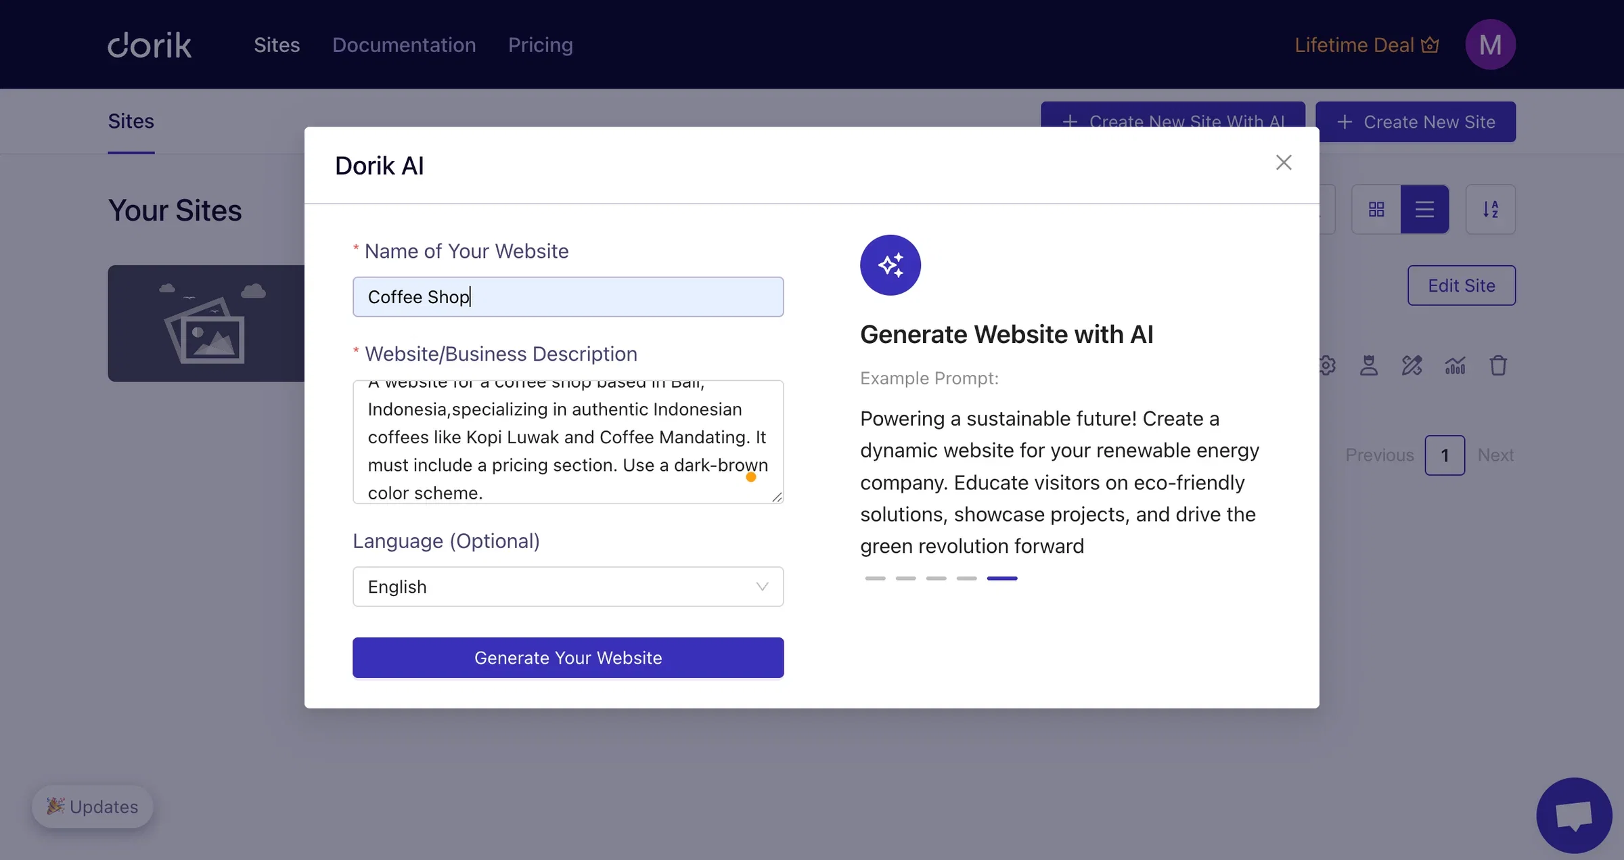This screenshot has height=860, width=1624.
Task: Open the A-Z sort options
Action: tap(1490, 209)
